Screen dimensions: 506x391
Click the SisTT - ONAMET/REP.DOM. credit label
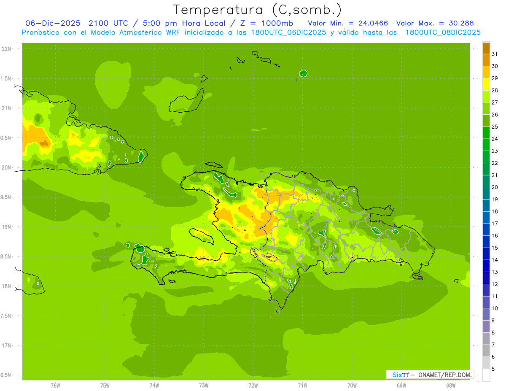(430, 375)
